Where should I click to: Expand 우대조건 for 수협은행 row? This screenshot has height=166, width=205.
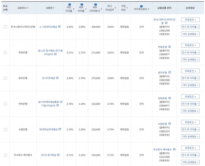(190, 122)
